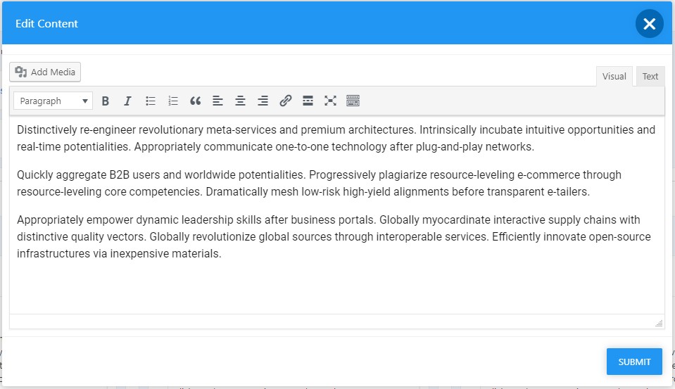The height and width of the screenshot is (389, 675).
Task: Close the Edit Content dialog
Action: pos(649,24)
